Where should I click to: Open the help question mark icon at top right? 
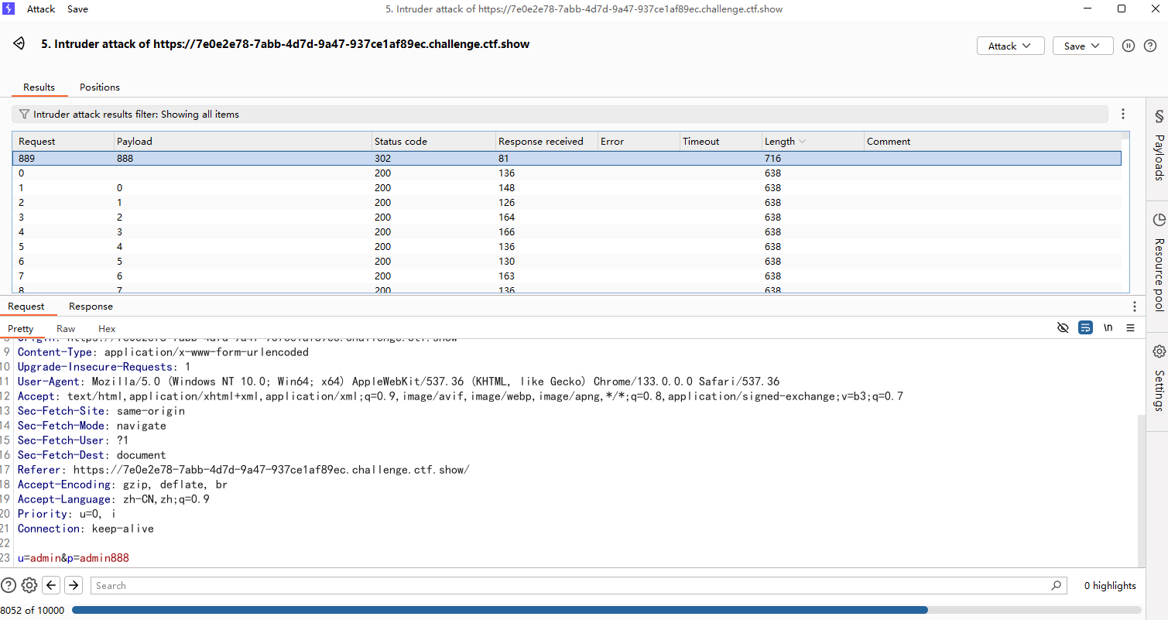click(1150, 46)
